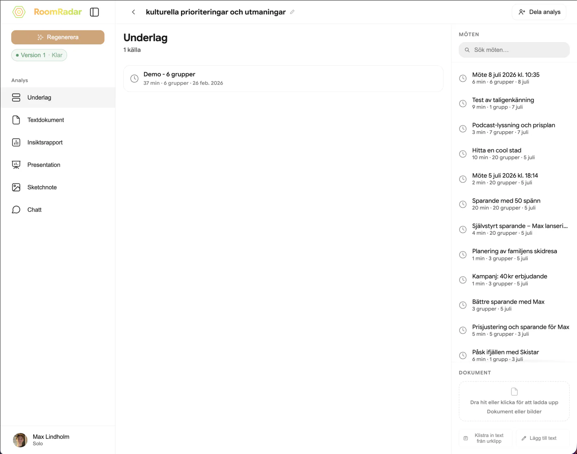Screen dimensions: 577x454
Task: Click the Lägg till text button
Action: click(543, 438)
